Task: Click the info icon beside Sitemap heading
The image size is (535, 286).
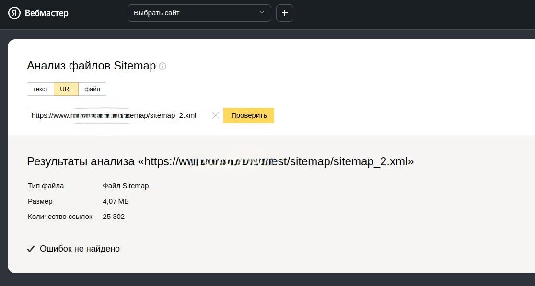Action: (163, 66)
